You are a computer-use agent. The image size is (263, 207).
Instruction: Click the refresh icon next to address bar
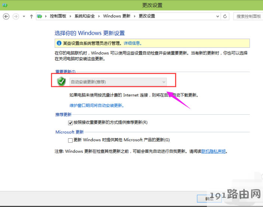pos(225,16)
